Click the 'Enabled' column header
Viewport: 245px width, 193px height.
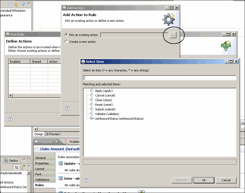click(19, 61)
